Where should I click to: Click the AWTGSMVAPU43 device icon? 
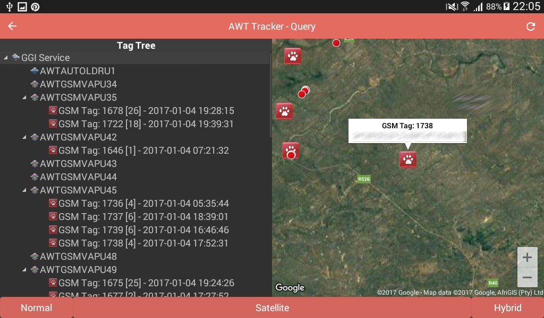coord(35,164)
